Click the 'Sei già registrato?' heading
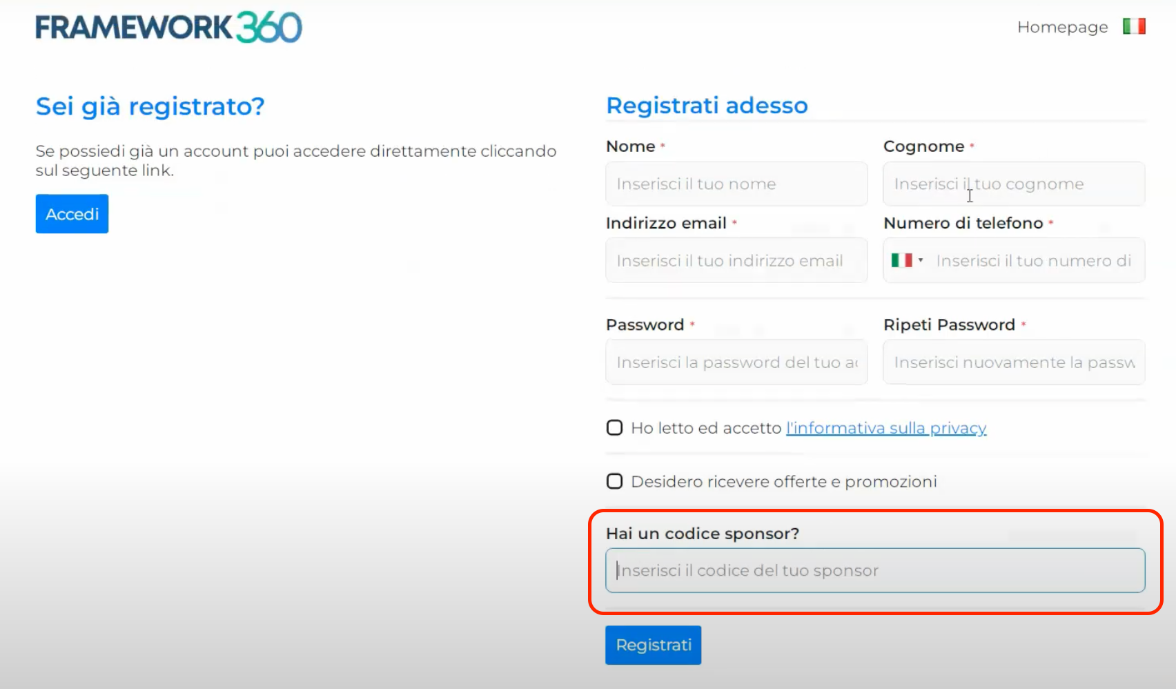 pyautogui.click(x=150, y=106)
